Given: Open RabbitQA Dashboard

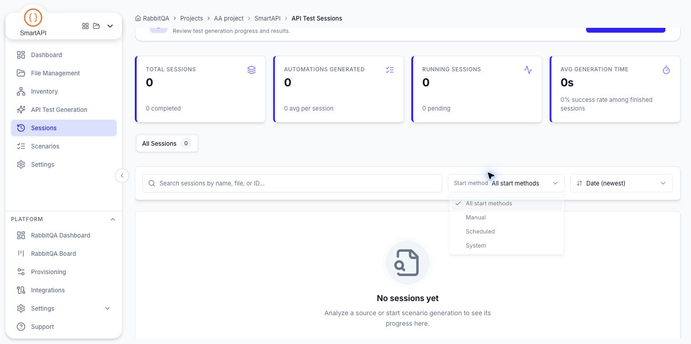Looking at the screenshot, I should pos(64,235).
